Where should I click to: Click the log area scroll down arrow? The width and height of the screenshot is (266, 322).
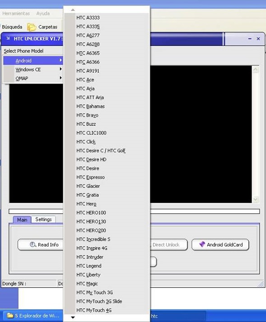(x=255, y=199)
